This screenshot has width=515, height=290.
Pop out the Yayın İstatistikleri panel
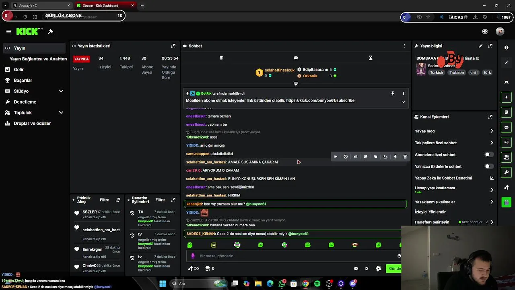173,46
